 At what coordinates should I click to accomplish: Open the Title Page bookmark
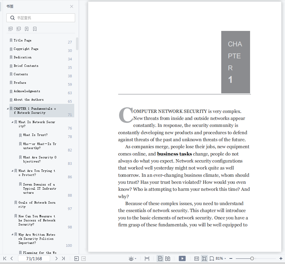tap(22, 40)
